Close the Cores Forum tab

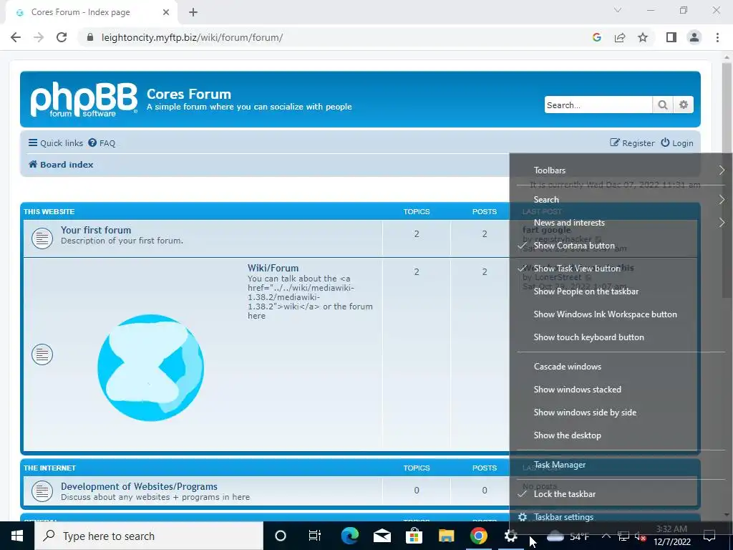[166, 12]
